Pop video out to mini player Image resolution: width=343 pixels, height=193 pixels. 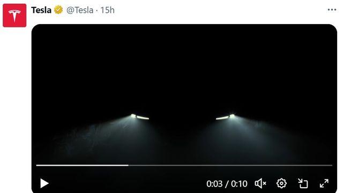[303, 183]
